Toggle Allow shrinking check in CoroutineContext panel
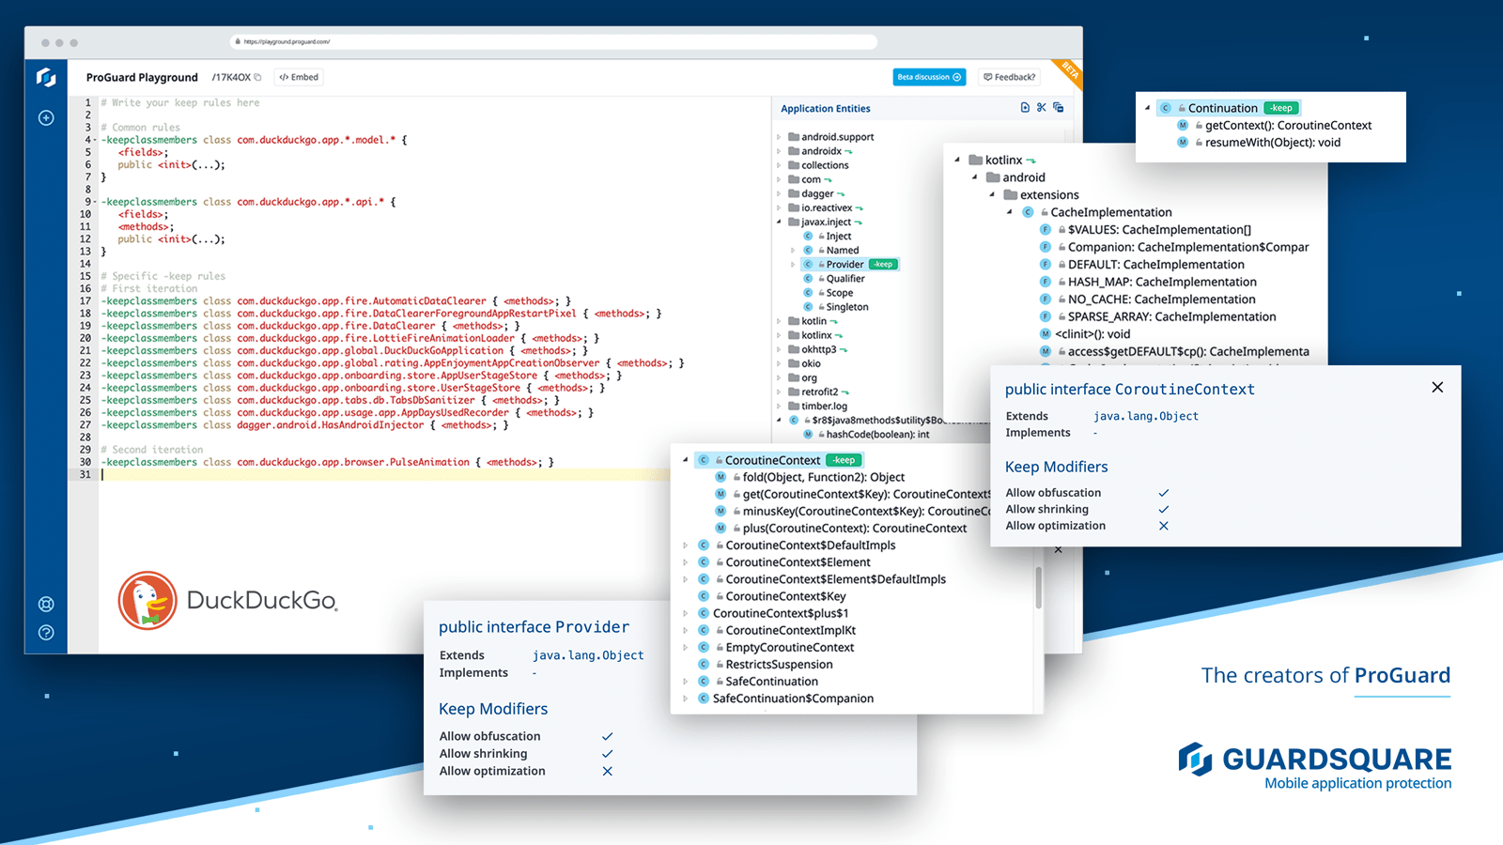Viewport: 1503px width, 845px height. [x=1164, y=510]
